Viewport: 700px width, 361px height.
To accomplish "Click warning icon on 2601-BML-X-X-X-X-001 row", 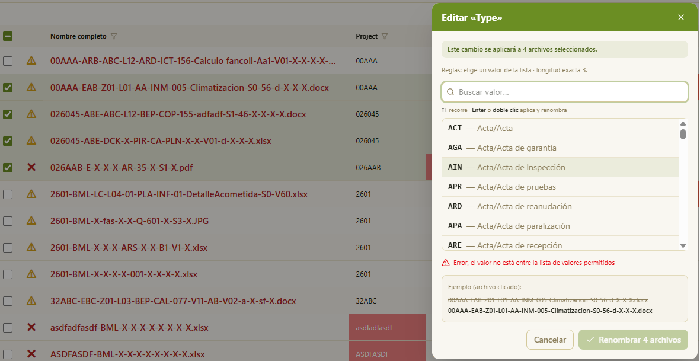I will [31, 274].
